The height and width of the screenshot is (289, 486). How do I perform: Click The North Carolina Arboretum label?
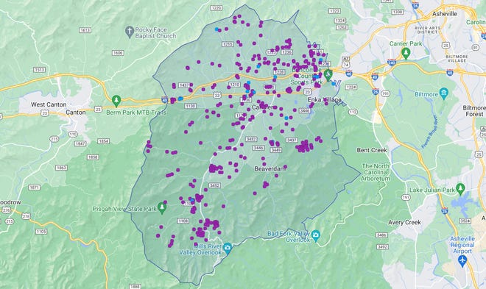pyautogui.click(x=376, y=172)
